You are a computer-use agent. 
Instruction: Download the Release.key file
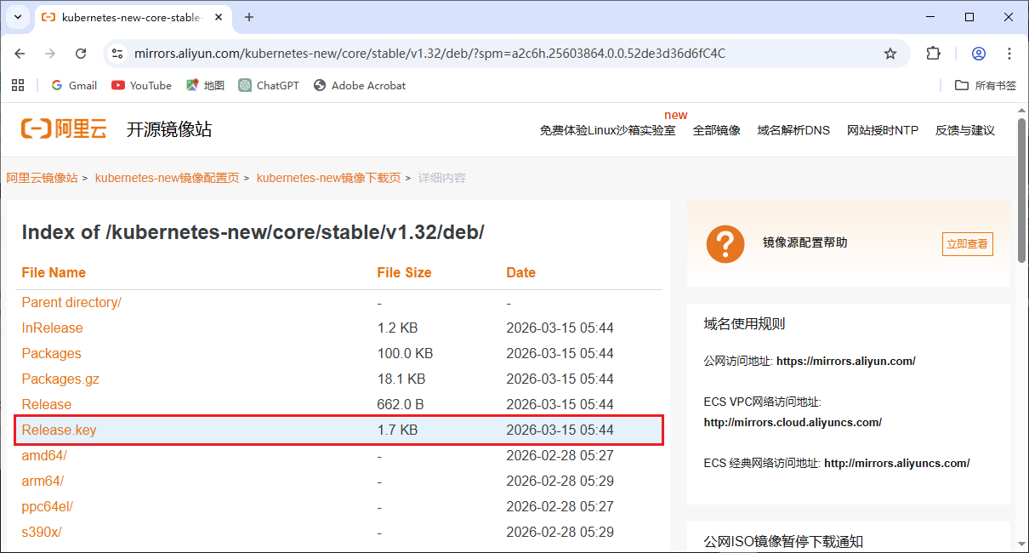(60, 430)
